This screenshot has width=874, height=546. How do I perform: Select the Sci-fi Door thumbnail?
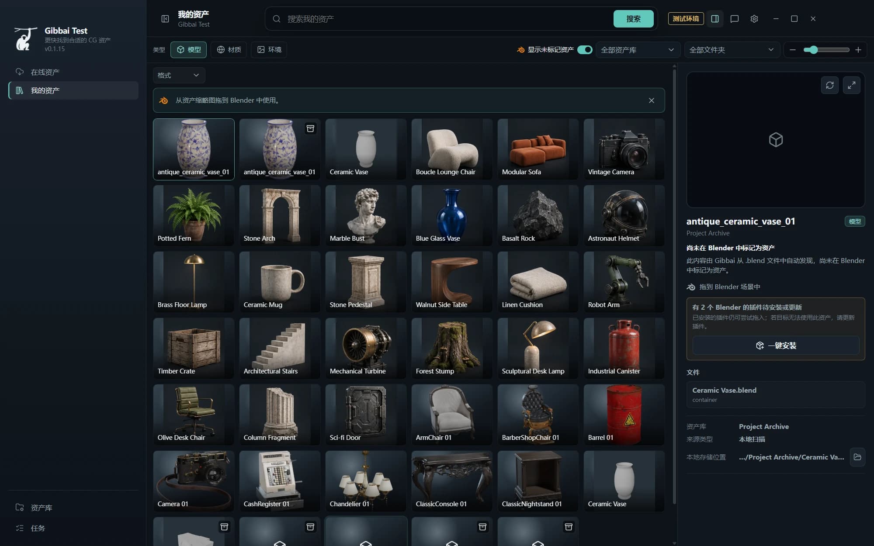point(366,415)
